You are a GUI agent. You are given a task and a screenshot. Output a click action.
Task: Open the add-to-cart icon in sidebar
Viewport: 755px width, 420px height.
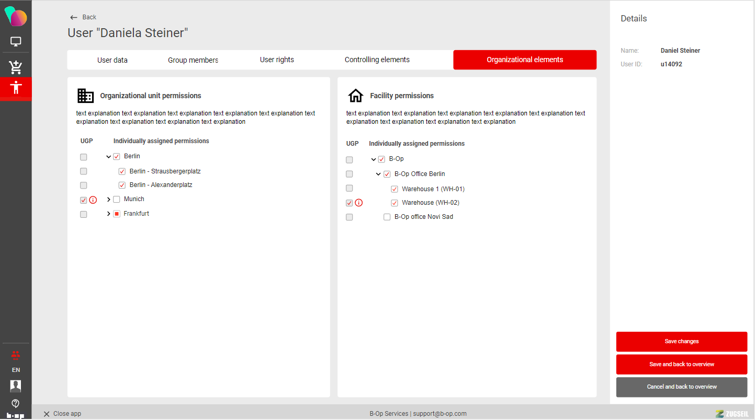click(16, 67)
